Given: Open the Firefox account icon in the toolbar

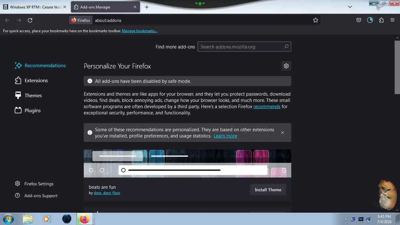Looking at the screenshot, I should tap(370, 20).
